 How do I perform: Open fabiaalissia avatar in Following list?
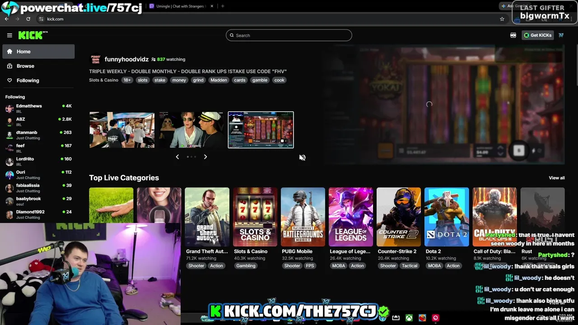pos(9,188)
